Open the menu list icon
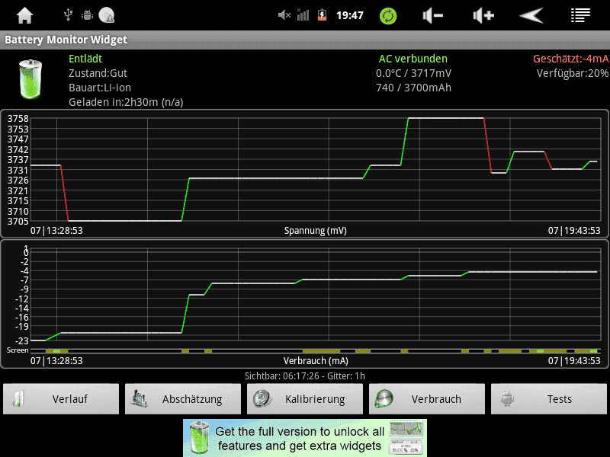610x457 pixels. point(580,15)
